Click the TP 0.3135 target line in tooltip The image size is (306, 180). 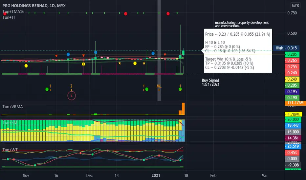coord(229,63)
